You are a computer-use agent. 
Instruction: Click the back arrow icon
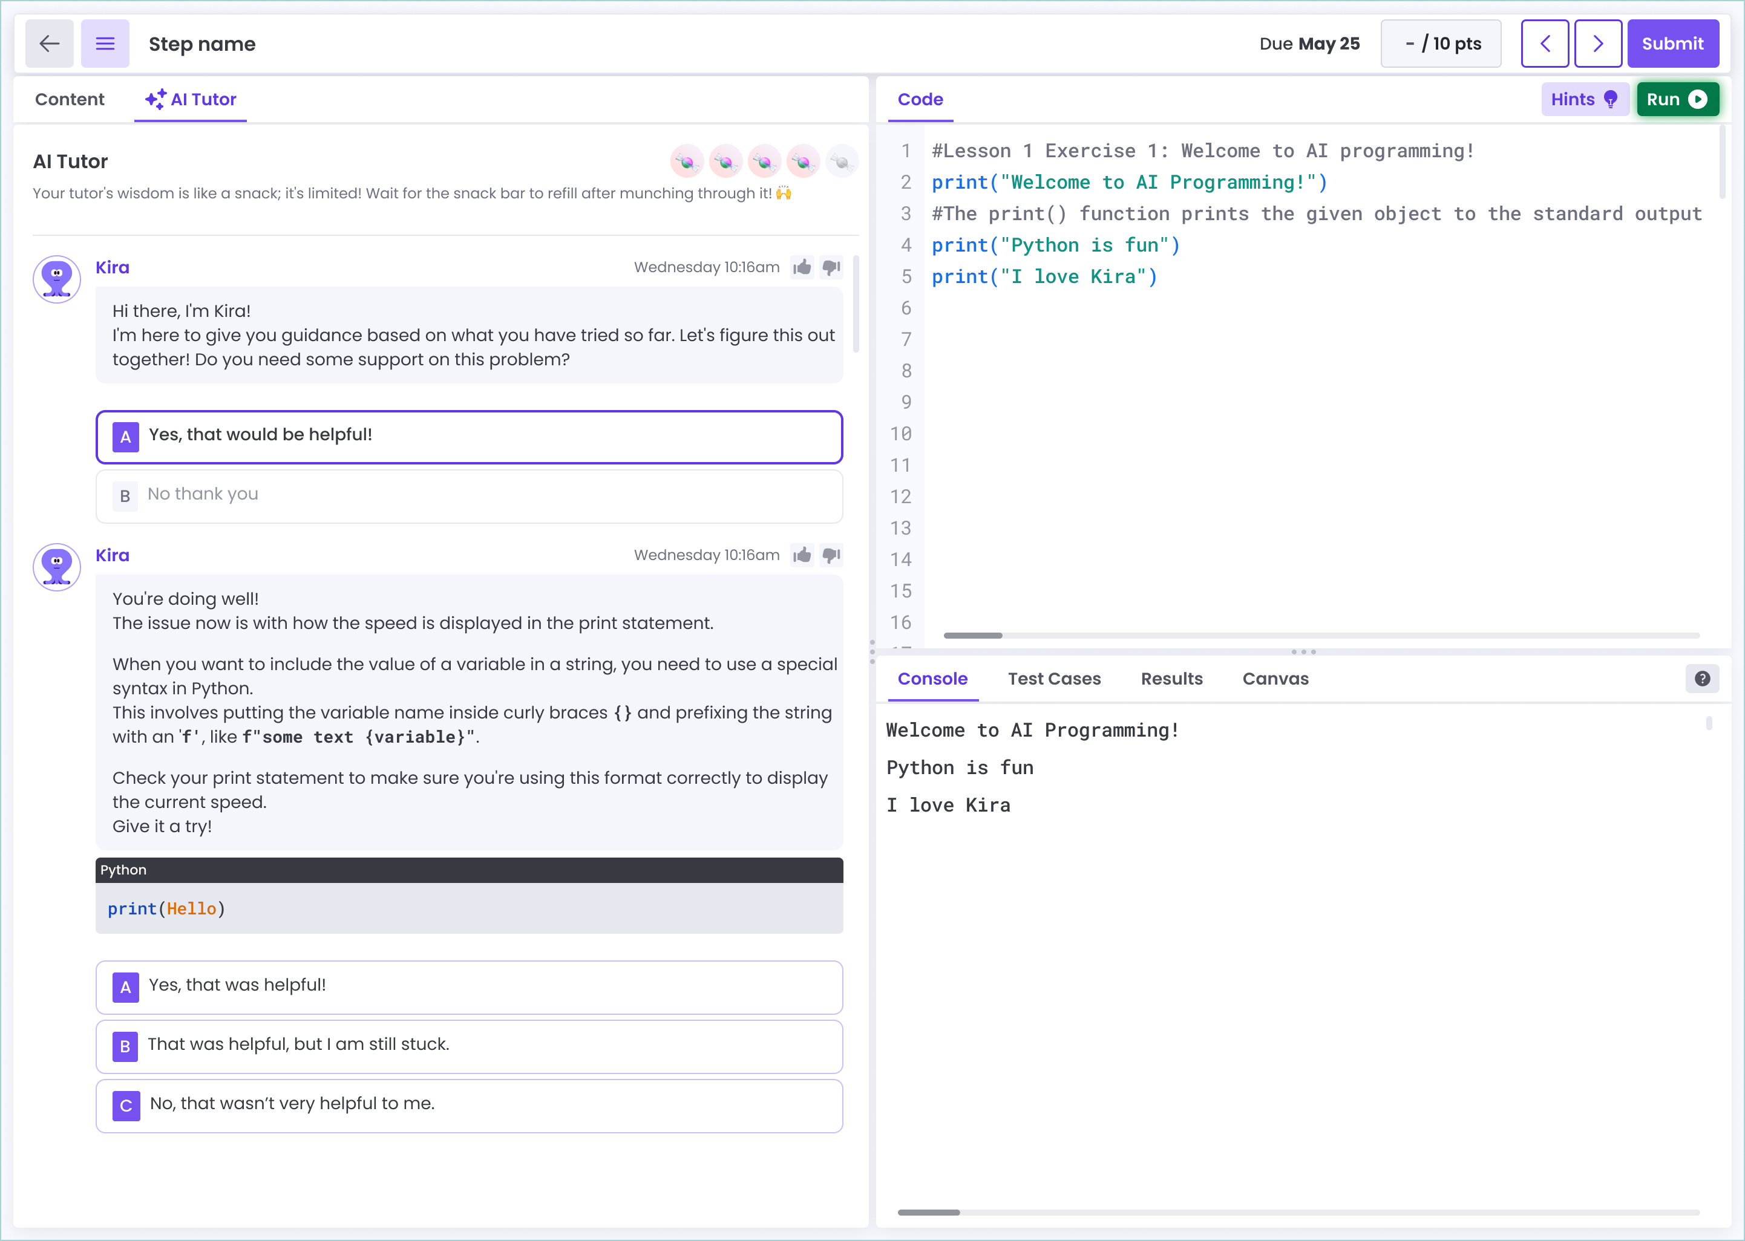[50, 44]
